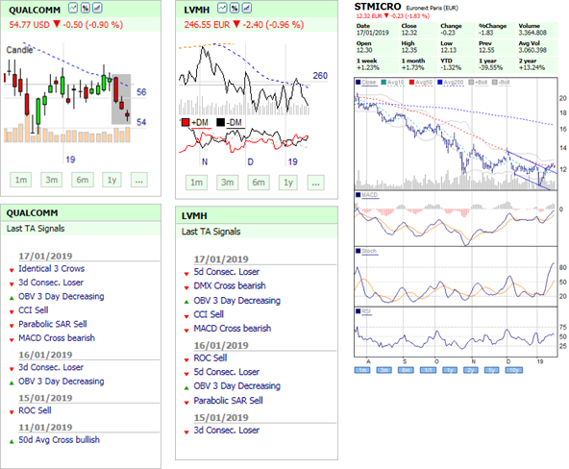569x469 pixels.
Task: Open QUALCOMM ROC Sell signal
Action: (35, 410)
